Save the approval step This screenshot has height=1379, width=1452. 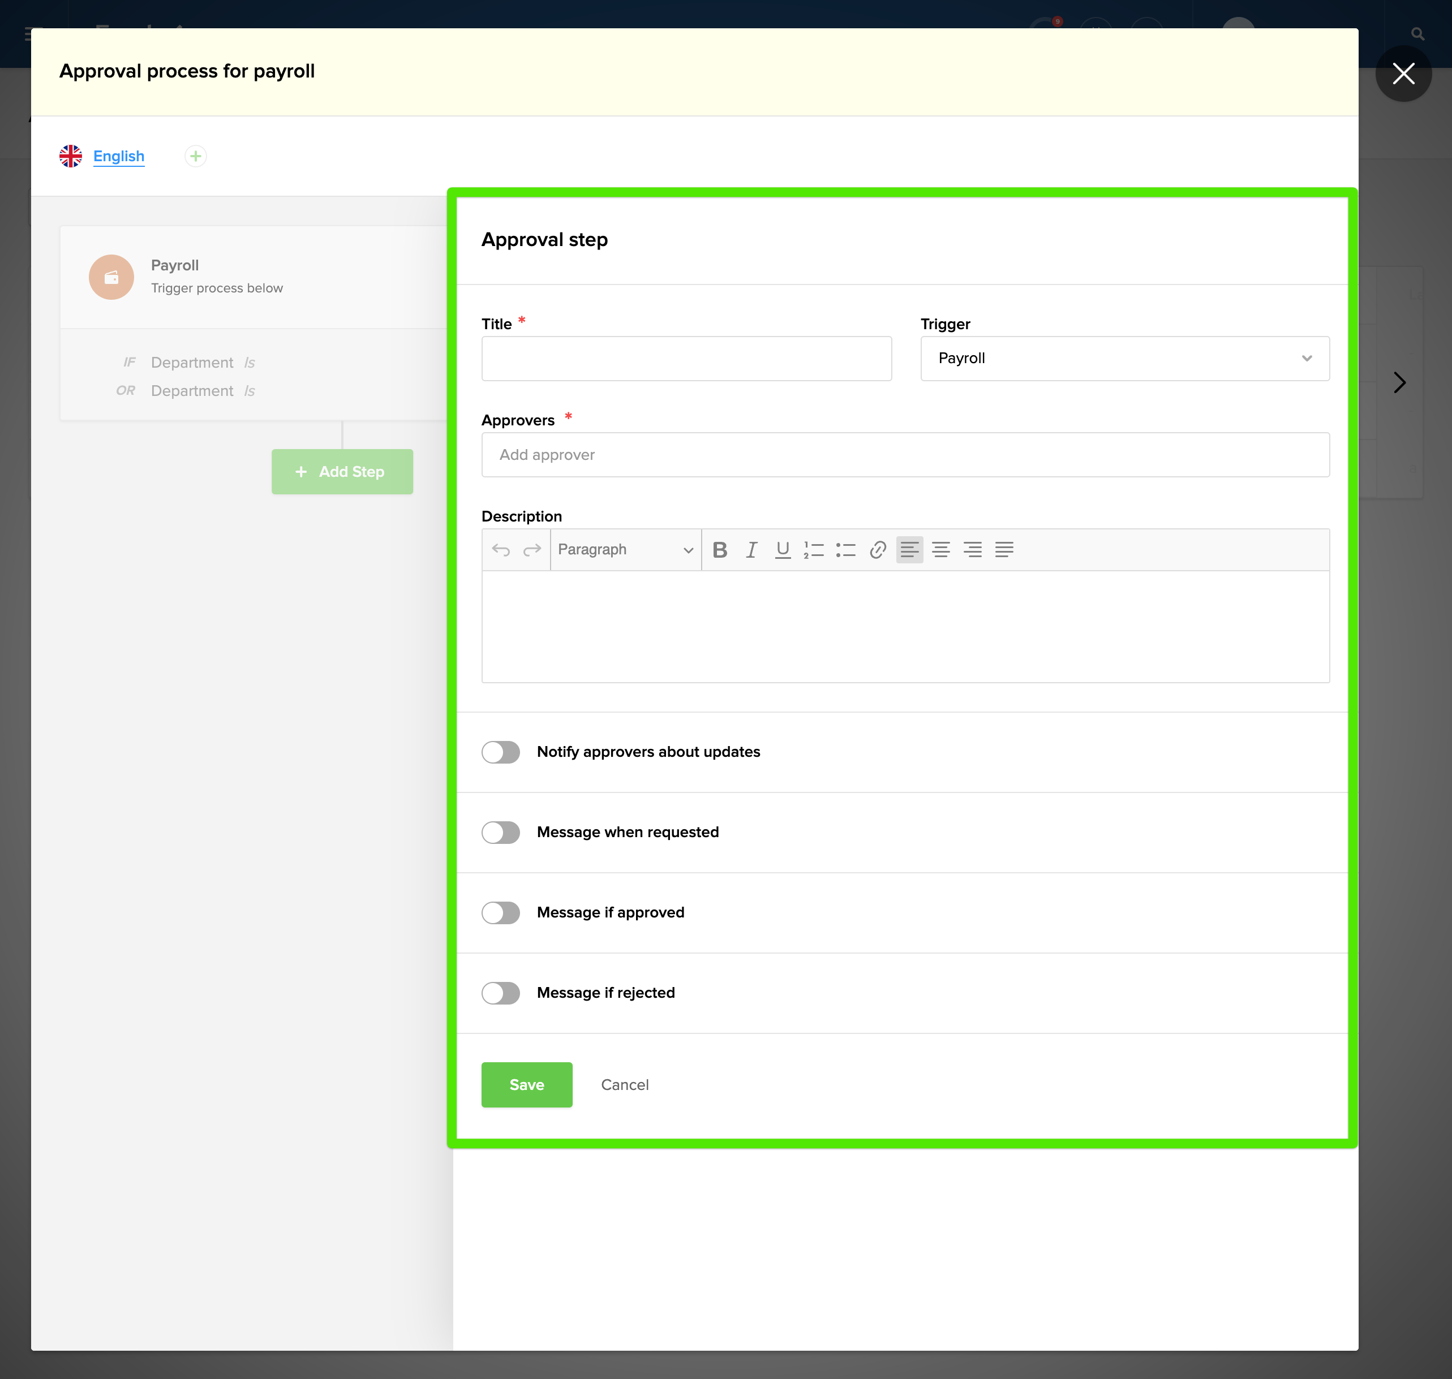coord(526,1084)
